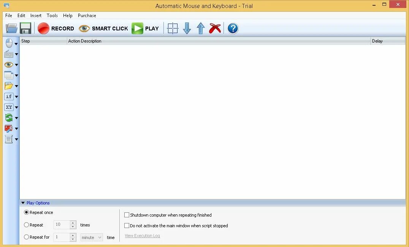Check 'Do not activate the main window'
The width and height of the screenshot is (409, 247).
127,226
